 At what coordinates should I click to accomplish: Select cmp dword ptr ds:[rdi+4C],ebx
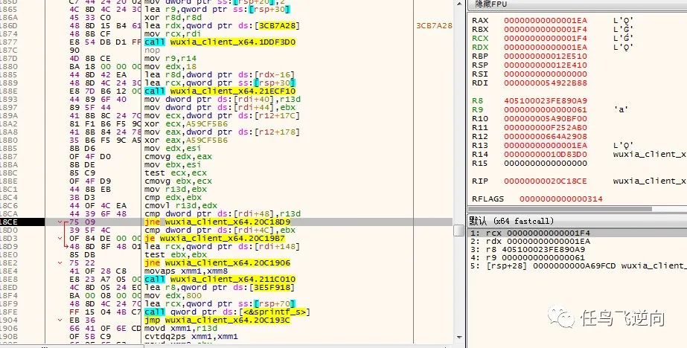click(220, 231)
